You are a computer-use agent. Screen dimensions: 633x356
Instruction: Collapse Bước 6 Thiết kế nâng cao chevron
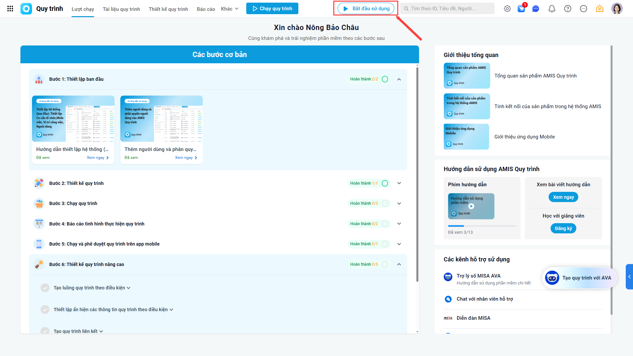(x=399, y=264)
